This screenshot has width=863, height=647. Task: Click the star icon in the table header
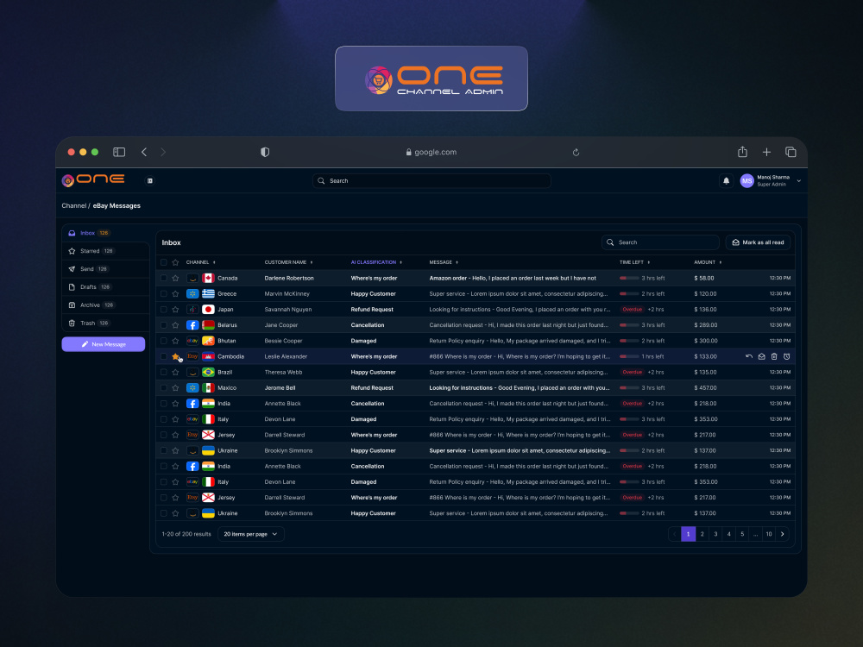point(175,262)
